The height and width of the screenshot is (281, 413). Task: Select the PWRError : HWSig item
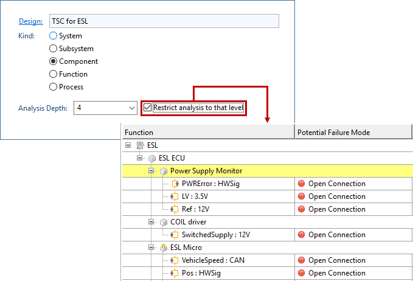[210, 184]
